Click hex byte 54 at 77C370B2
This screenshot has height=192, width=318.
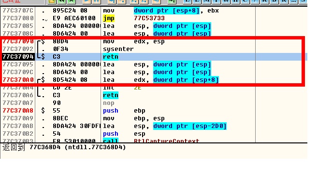pyautogui.click(x=57, y=134)
